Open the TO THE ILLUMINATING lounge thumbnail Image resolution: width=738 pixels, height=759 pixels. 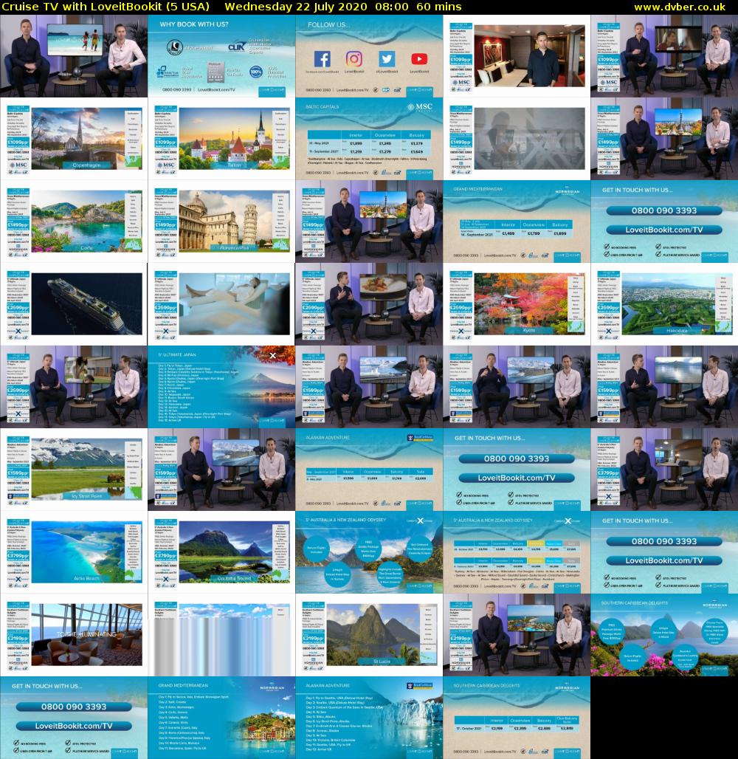[x=74, y=635]
